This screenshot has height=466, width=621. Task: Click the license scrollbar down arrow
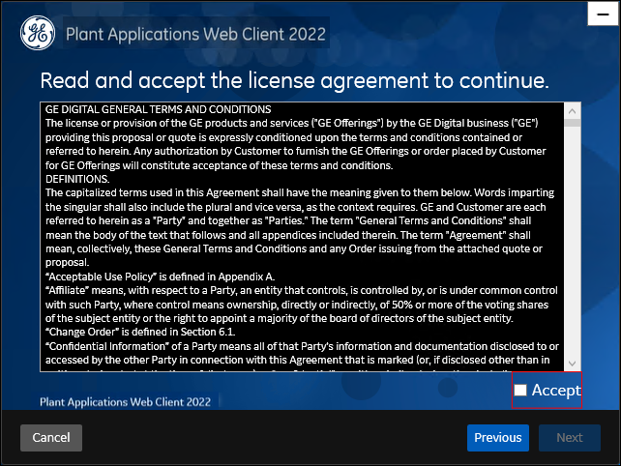[572, 364]
